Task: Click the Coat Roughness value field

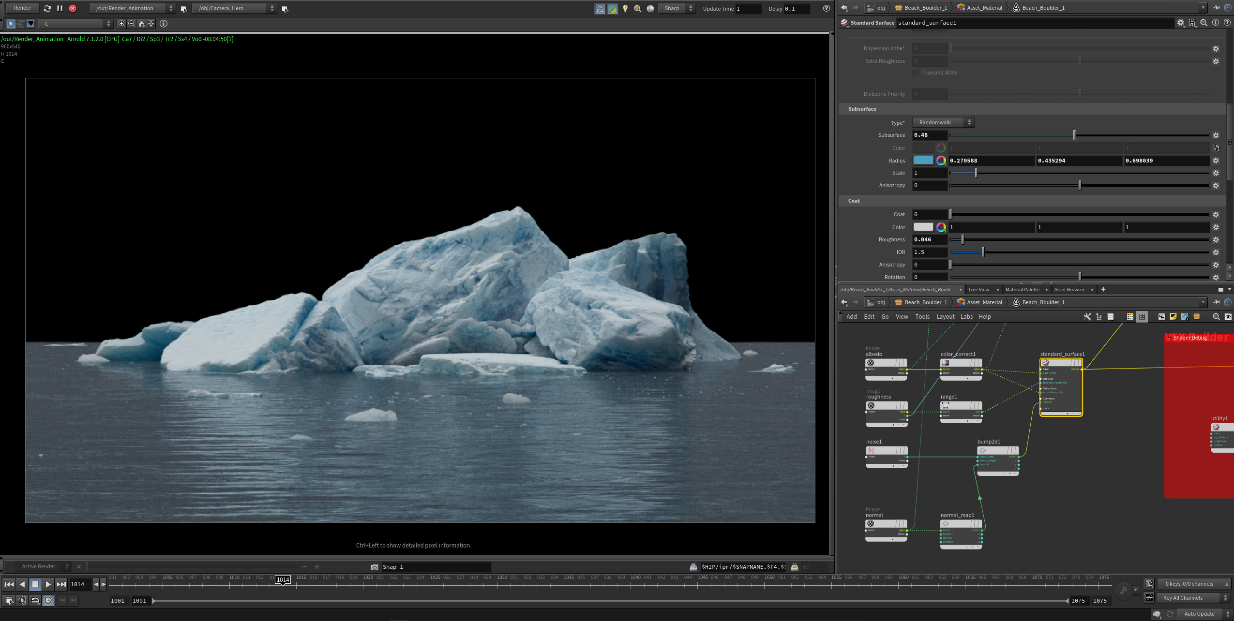Action: pyautogui.click(x=930, y=240)
